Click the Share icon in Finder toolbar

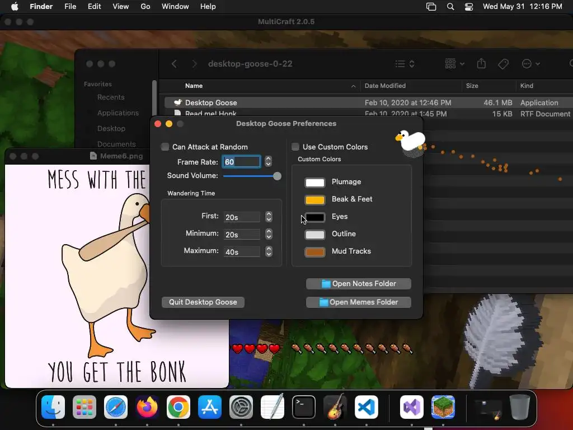(x=481, y=64)
